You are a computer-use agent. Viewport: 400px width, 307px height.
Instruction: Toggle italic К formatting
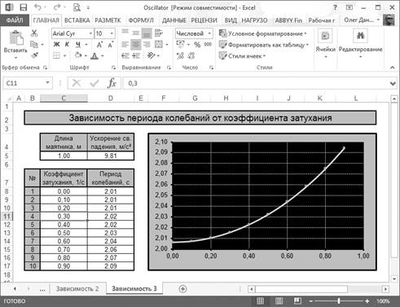coord(67,45)
